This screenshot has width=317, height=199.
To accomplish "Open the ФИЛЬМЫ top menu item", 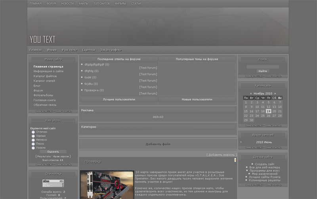I will pyautogui.click(x=120, y=4).
